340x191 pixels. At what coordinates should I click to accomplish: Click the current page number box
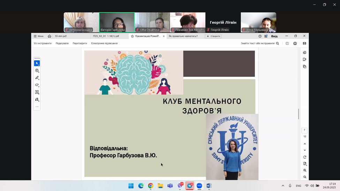[304, 130]
